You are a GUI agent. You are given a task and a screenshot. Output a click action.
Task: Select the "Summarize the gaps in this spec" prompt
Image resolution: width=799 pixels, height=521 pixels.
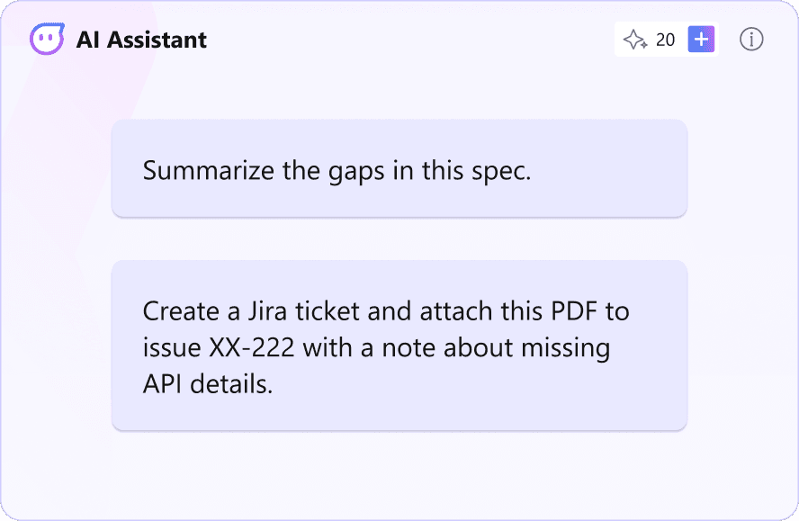pyautogui.click(x=399, y=168)
